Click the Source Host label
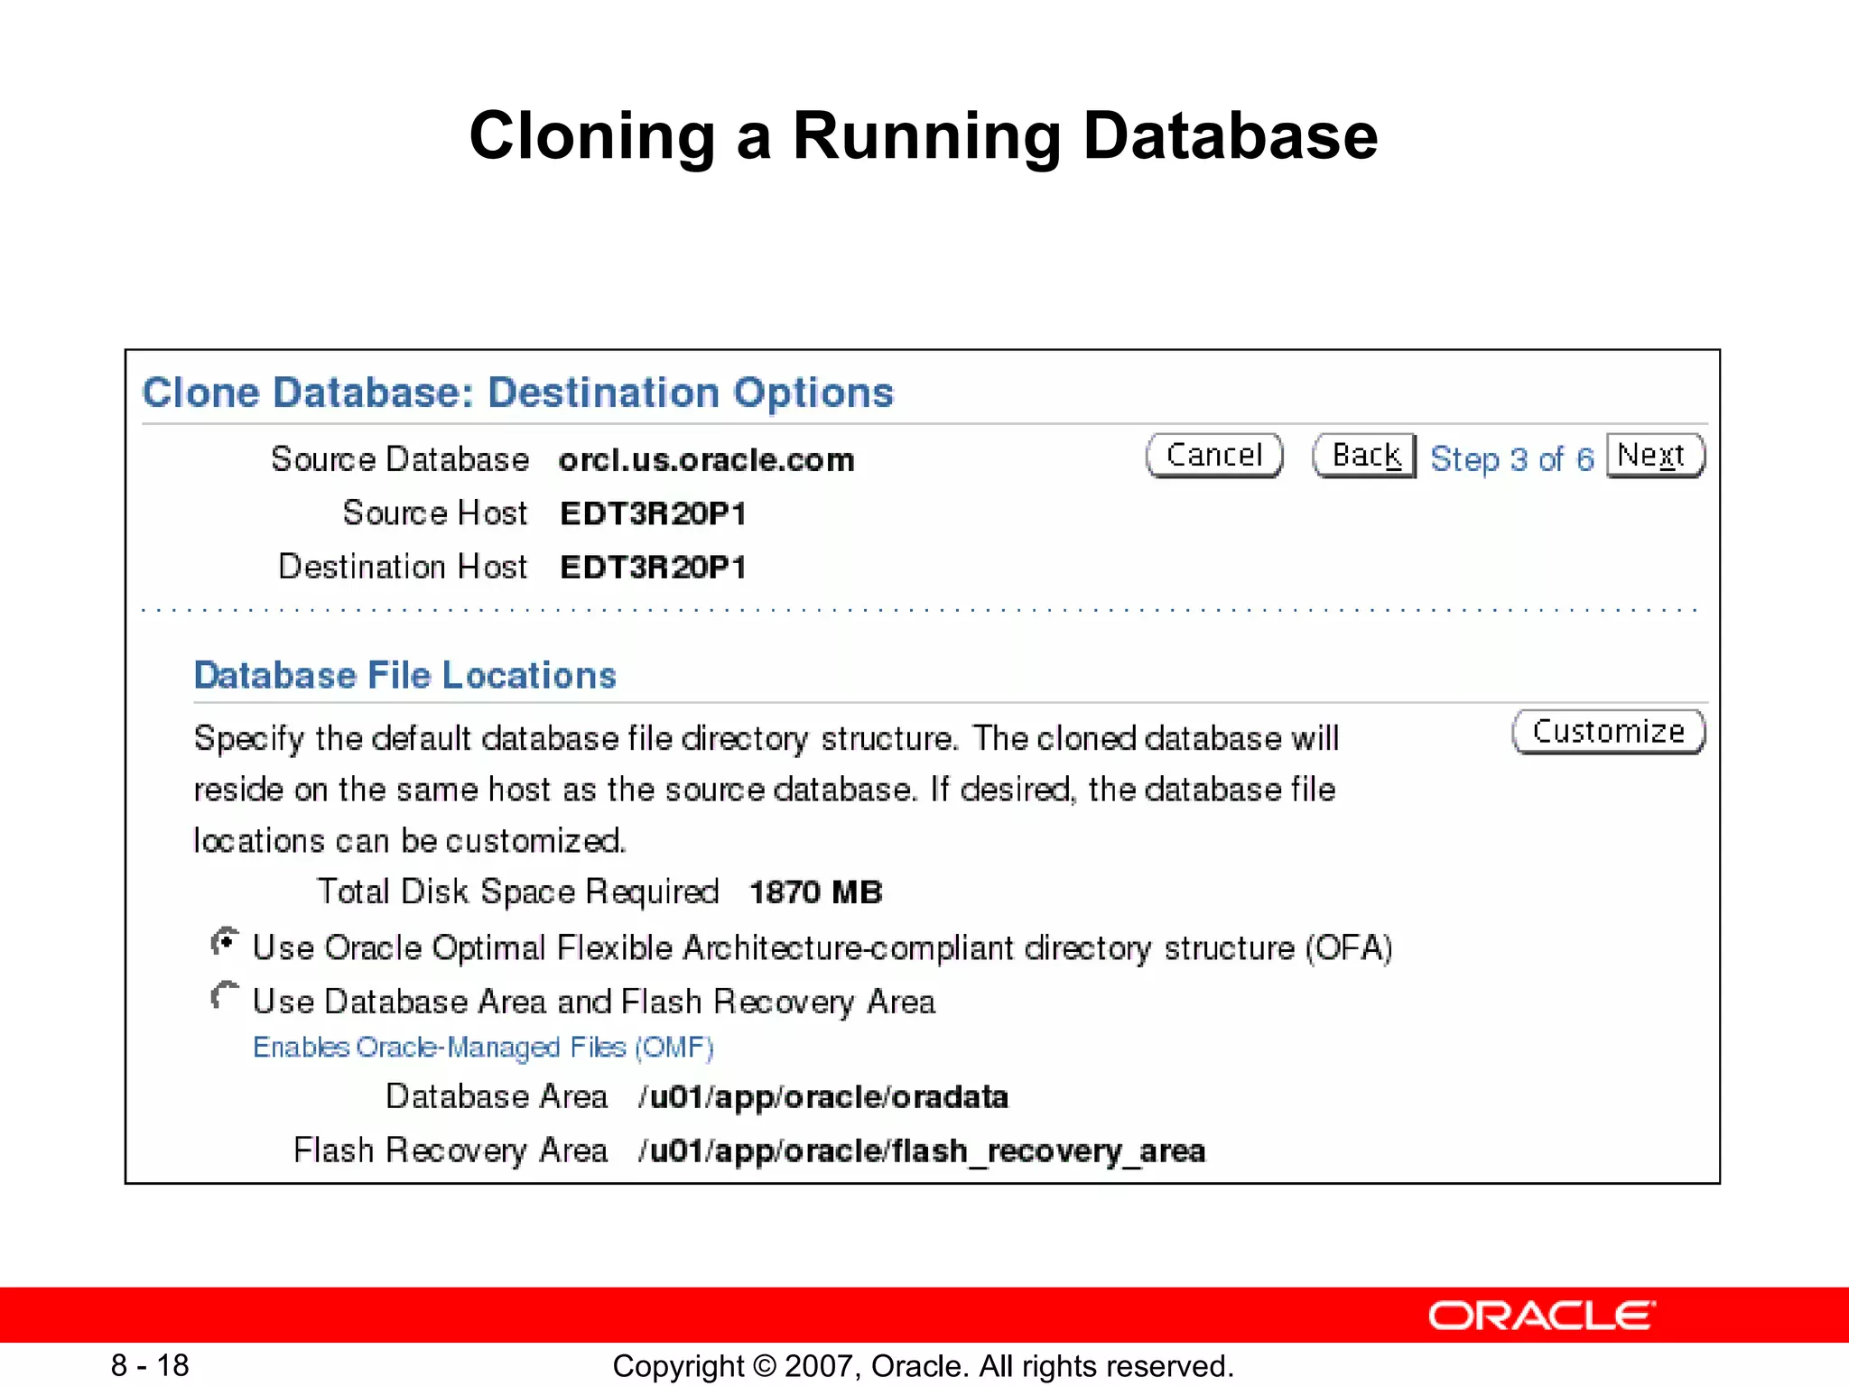The height and width of the screenshot is (1386, 1849). (x=435, y=513)
